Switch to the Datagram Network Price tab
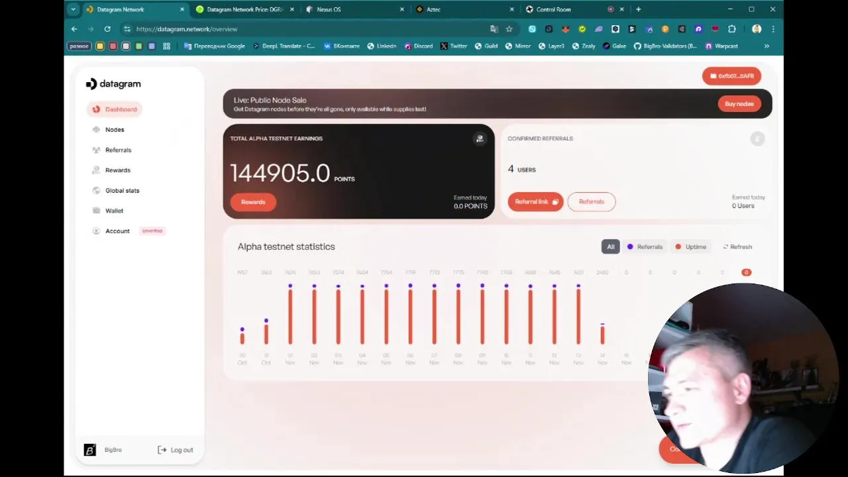The width and height of the screenshot is (848, 477). point(244,9)
